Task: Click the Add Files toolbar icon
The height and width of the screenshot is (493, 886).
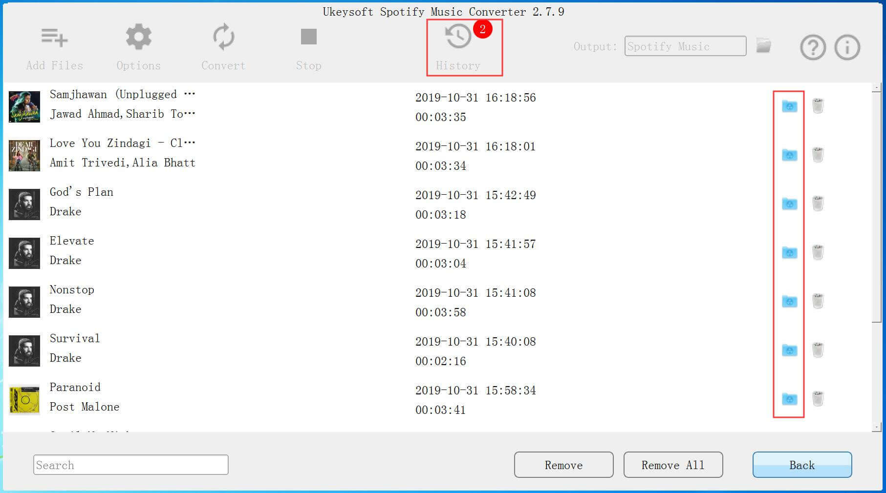Action: 54,38
